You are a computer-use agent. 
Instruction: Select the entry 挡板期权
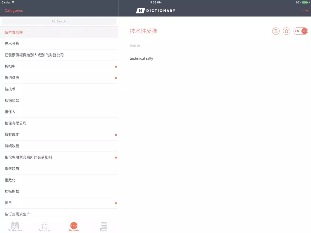coord(59,192)
